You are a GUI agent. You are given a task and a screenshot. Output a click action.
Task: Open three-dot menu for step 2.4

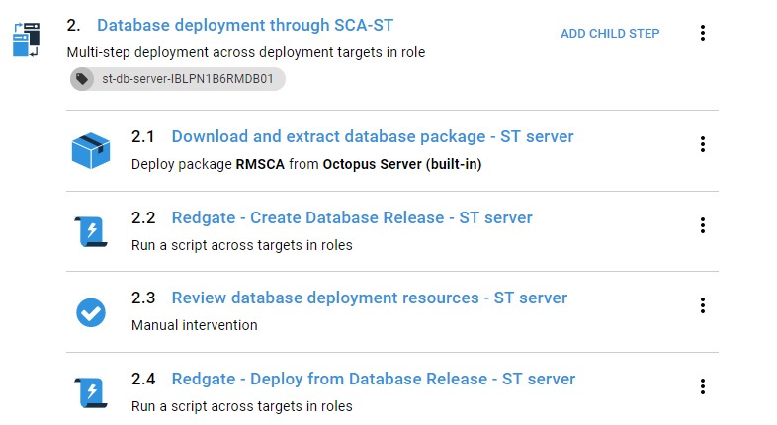pyautogui.click(x=703, y=386)
